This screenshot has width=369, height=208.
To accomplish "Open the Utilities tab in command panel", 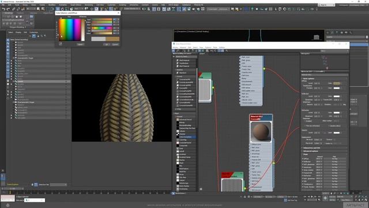I will 351,32.
